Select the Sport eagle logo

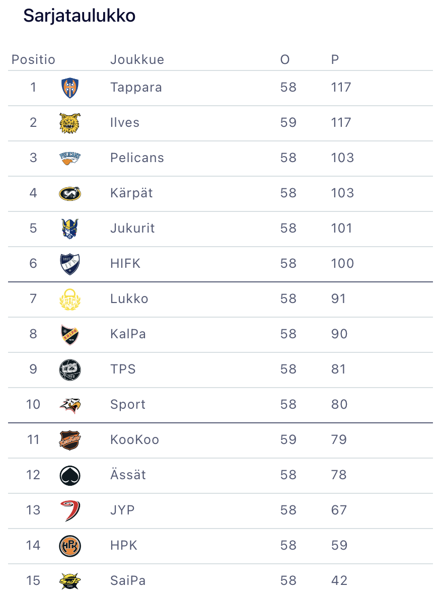69,405
